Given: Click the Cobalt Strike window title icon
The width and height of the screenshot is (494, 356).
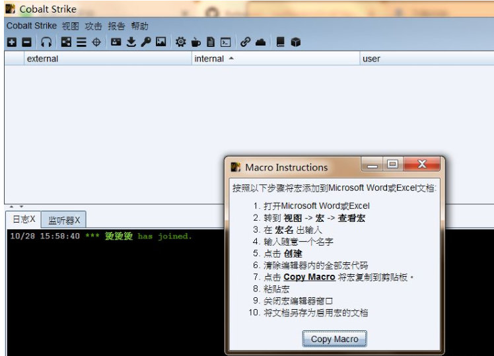Looking at the screenshot, I should coord(10,9).
